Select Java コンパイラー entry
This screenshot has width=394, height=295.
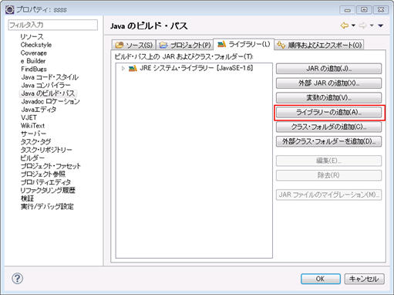pos(45,85)
